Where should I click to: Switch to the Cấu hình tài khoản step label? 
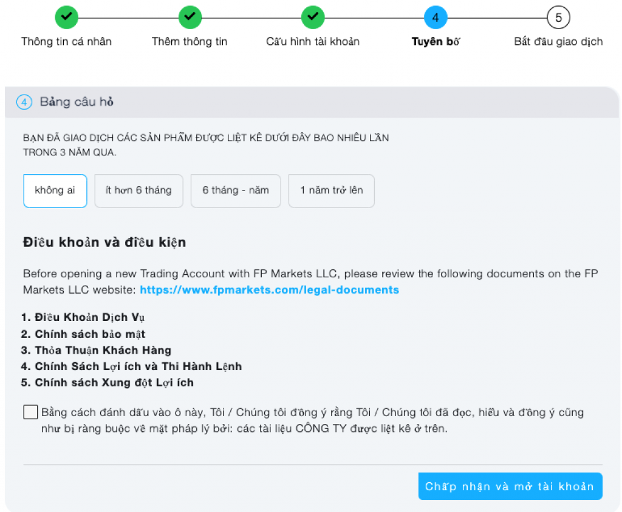tap(313, 42)
